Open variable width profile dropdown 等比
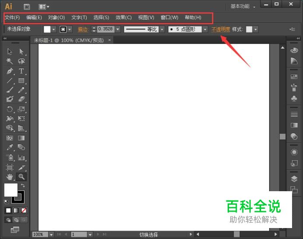Screen dimensions: 303x239 pyautogui.click(x=162, y=29)
